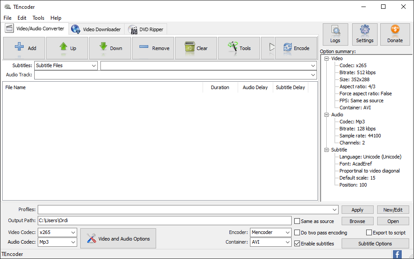Collapse the Video node in option summary

coord(327,59)
